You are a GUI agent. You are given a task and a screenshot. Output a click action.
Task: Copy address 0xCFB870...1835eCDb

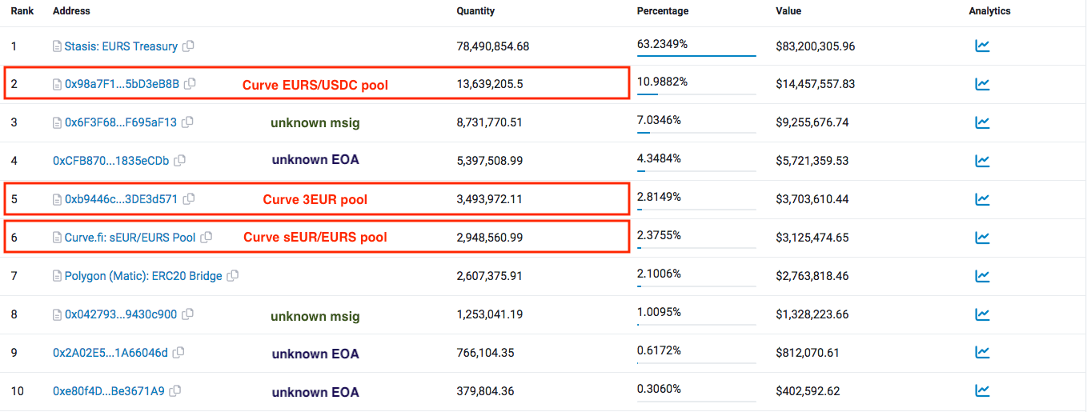pyautogui.click(x=179, y=161)
